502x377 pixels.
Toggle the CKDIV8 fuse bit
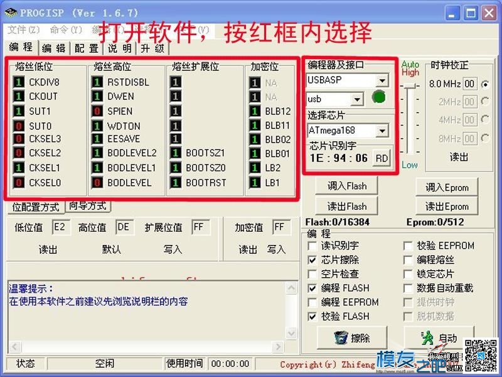19,82
